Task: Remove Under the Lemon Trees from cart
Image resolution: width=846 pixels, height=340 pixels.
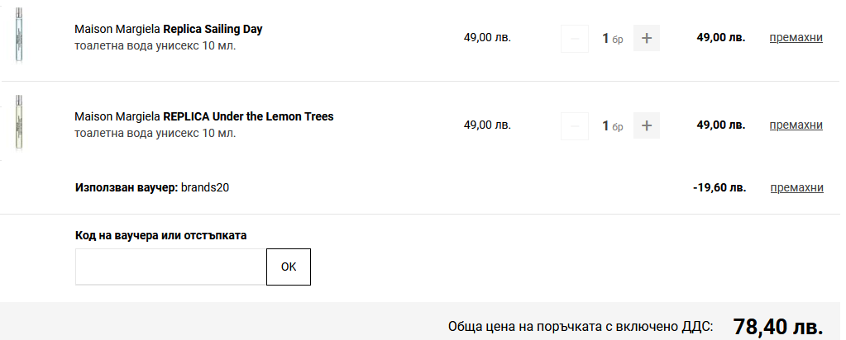Action: [x=796, y=125]
